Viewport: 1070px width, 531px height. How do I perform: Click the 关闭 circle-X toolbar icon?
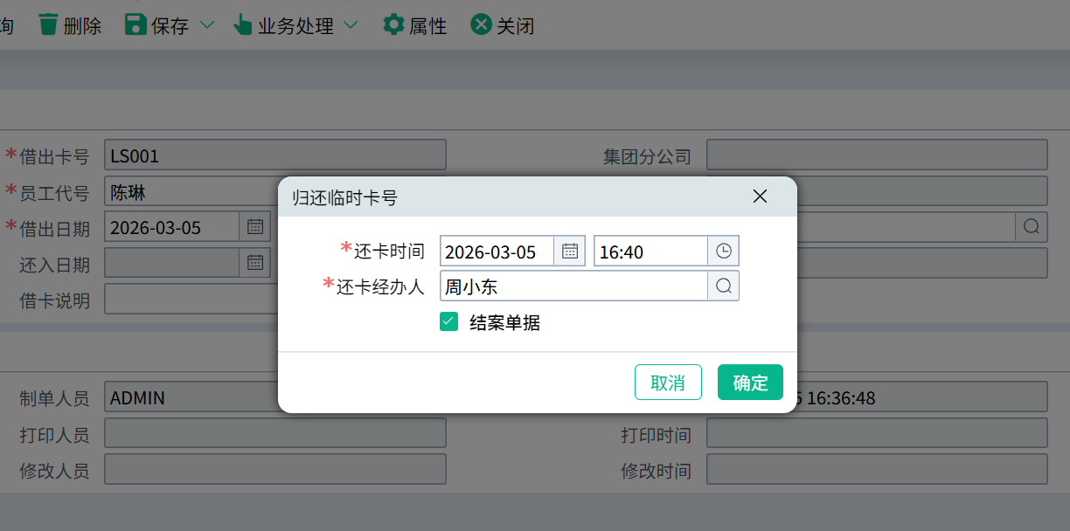click(481, 24)
